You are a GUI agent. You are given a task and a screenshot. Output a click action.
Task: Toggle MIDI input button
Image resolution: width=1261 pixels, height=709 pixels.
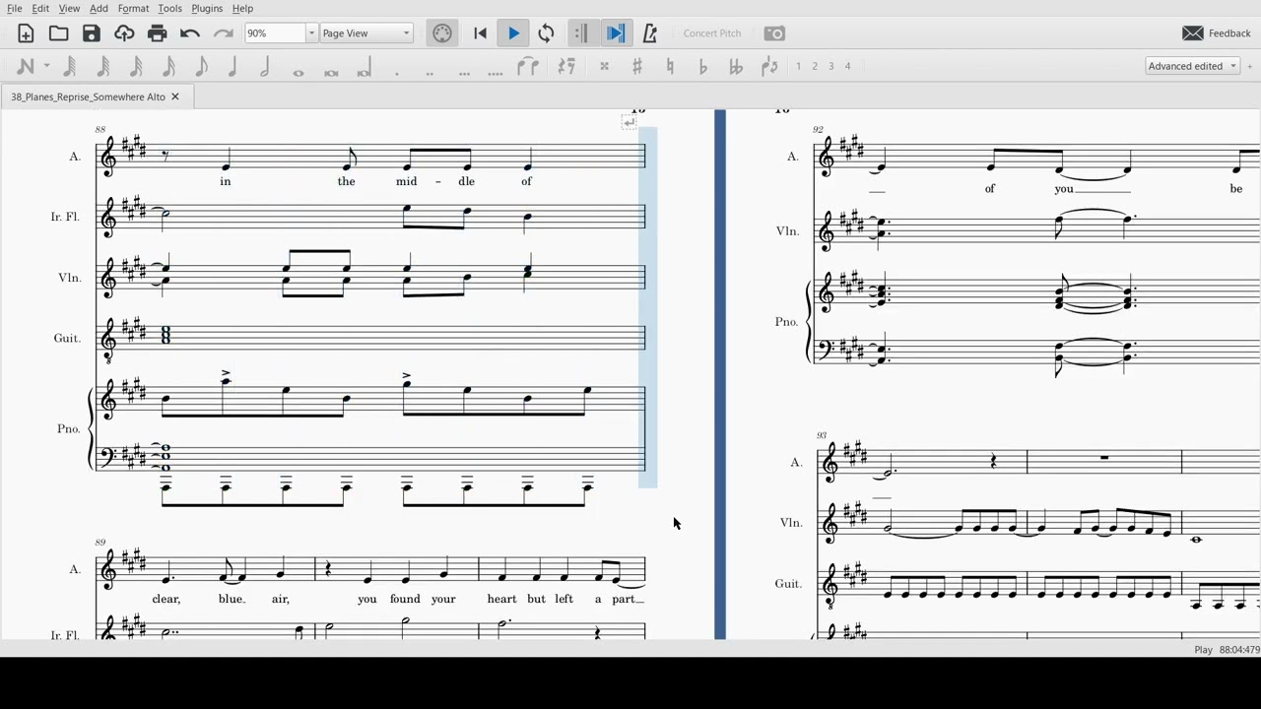pos(442,33)
